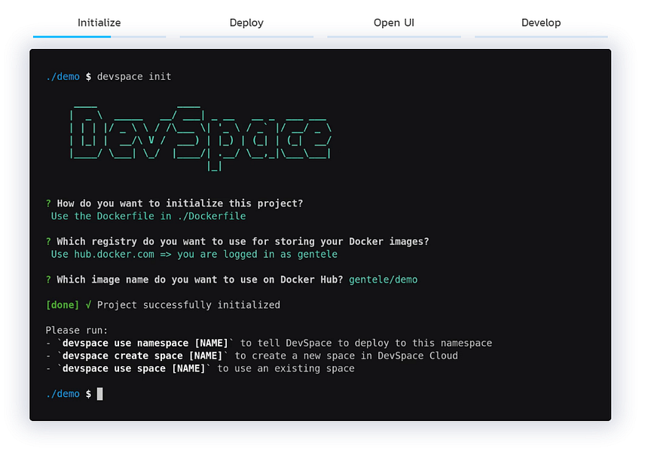The width and height of the screenshot is (645, 452).
Task: Click the progress bar beneath Deploy
Action: (246, 36)
